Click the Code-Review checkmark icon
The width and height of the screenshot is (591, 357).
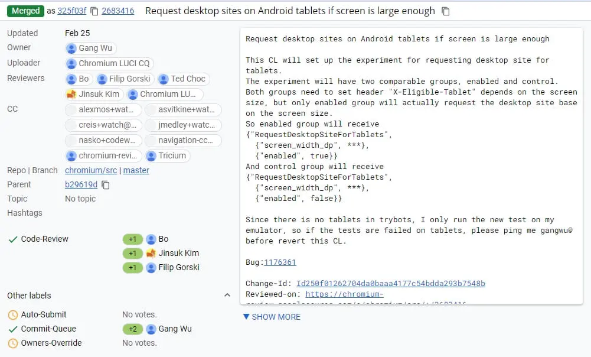pyautogui.click(x=14, y=239)
